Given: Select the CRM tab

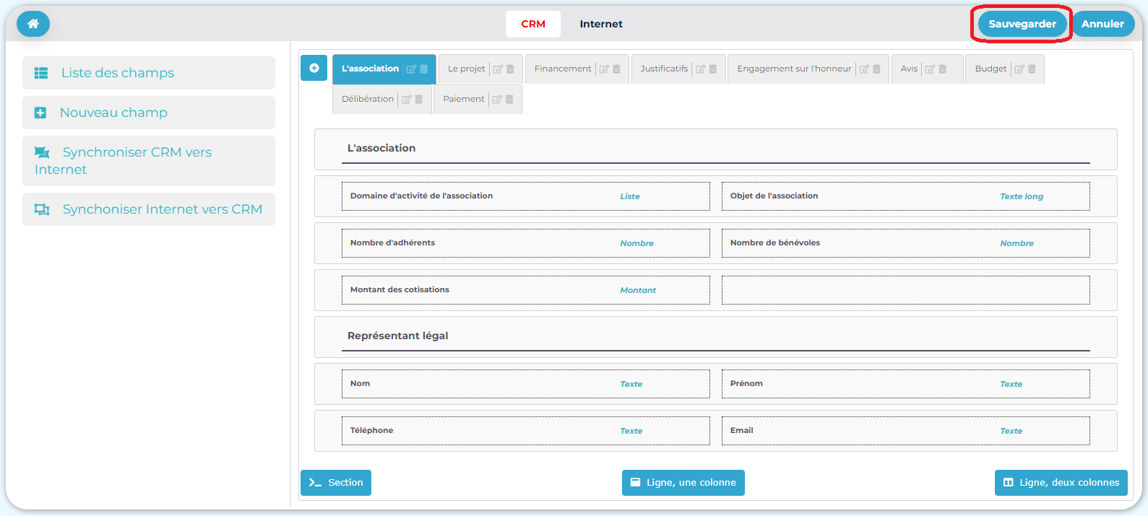Looking at the screenshot, I should point(533,24).
